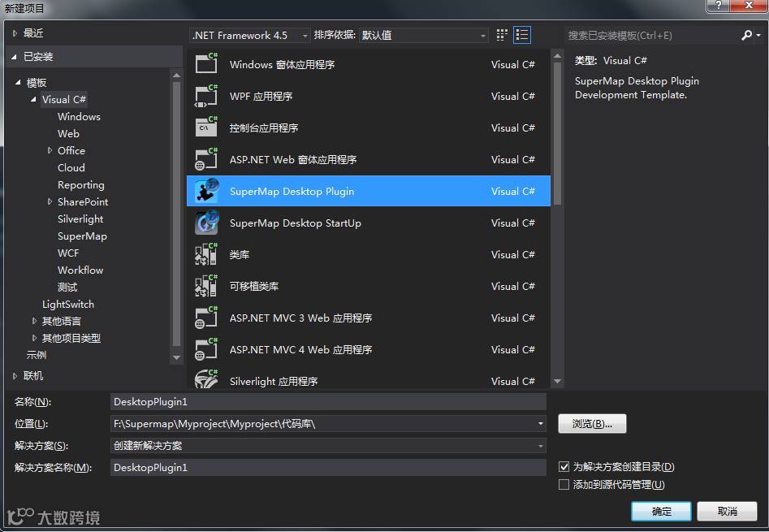The image size is (769, 532).
Task: Expand the SharePoint tree node
Action: pyautogui.click(x=50, y=201)
